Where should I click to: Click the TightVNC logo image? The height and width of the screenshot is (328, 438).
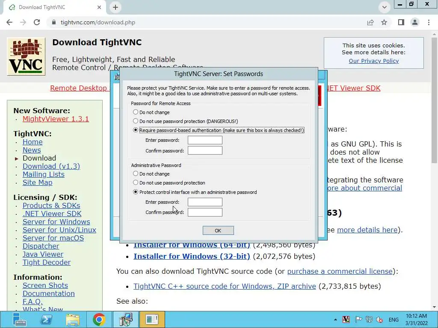coord(26,56)
